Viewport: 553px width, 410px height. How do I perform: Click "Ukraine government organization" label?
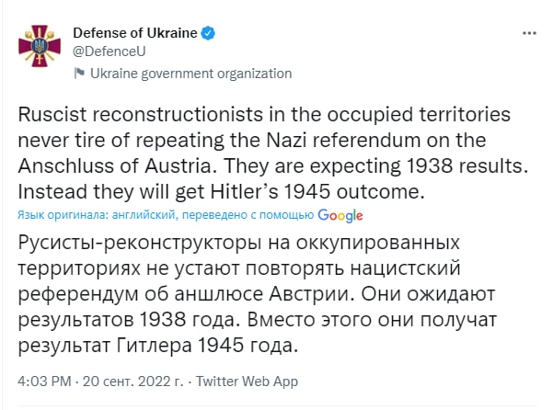tap(190, 74)
